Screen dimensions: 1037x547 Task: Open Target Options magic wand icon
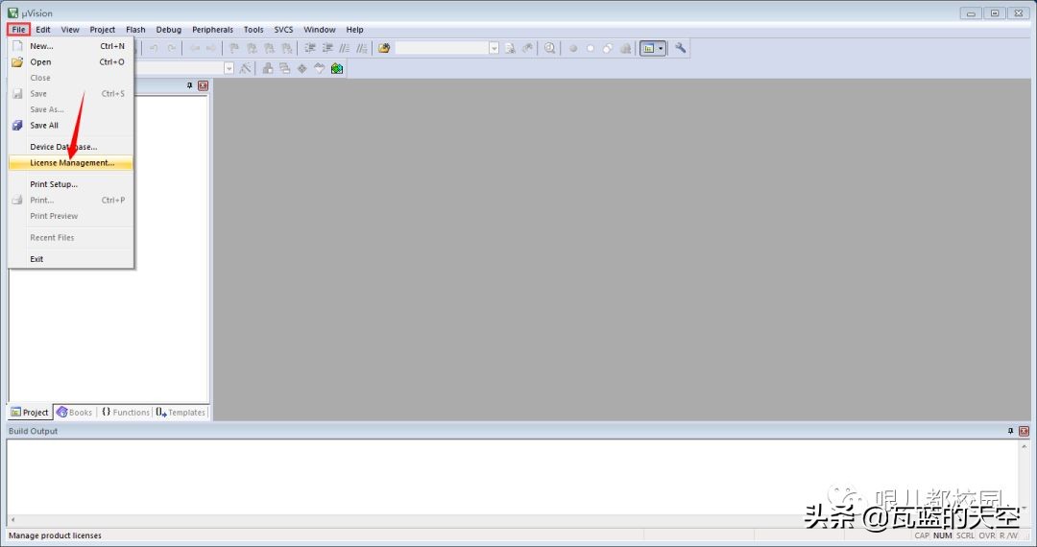coord(246,68)
